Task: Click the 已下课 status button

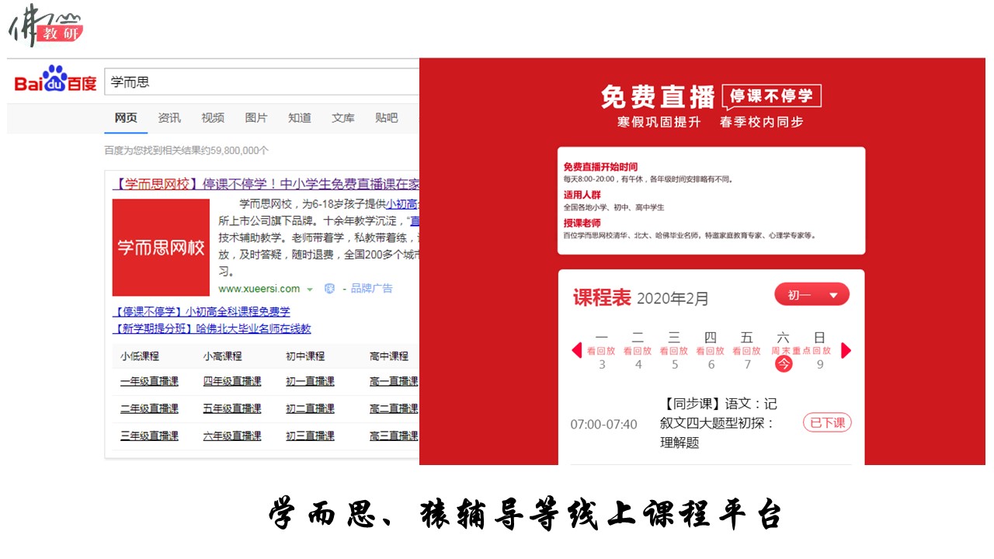Action: (827, 423)
